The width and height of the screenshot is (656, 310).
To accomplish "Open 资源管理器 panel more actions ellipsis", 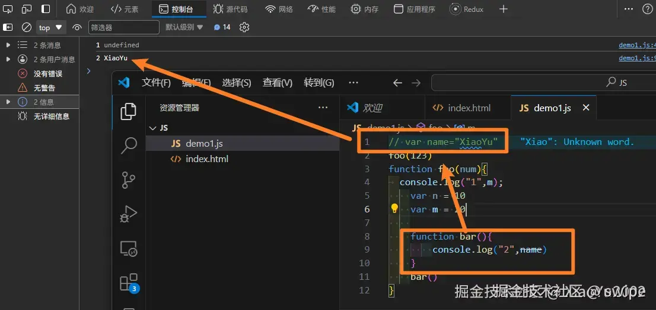I will (x=323, y=108).
